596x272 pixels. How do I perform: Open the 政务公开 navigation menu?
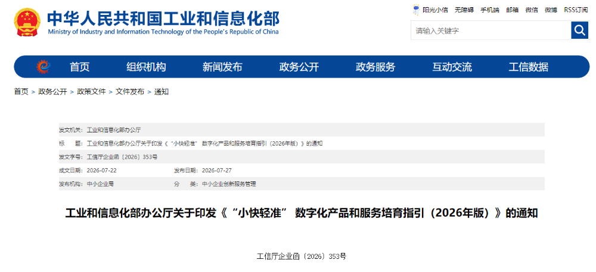[x=299, y=67]
